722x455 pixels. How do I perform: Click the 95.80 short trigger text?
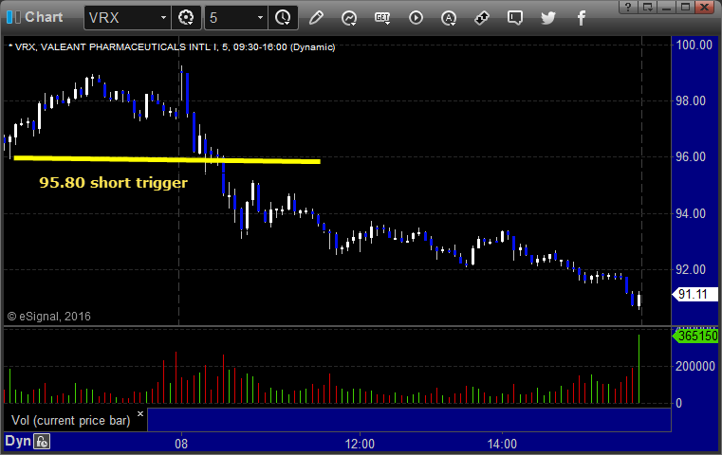(x=113, y=183)
